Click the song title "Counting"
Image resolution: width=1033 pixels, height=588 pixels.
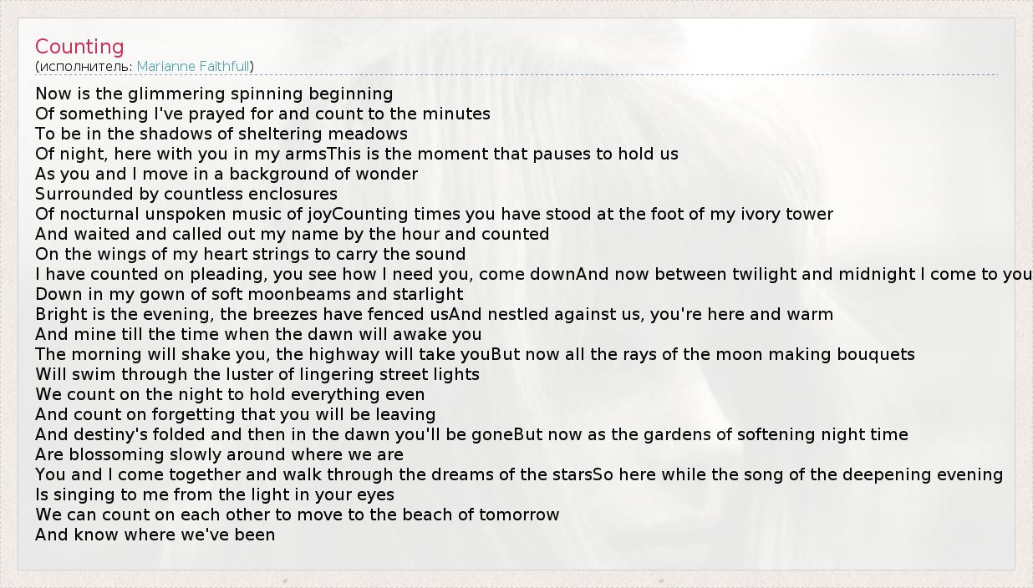click(79, 47)
